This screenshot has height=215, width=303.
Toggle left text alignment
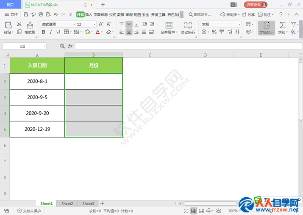(121, 32)
